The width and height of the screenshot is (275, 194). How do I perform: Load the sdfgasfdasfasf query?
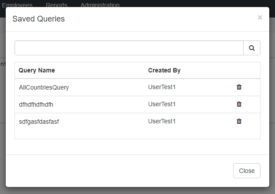39,122
